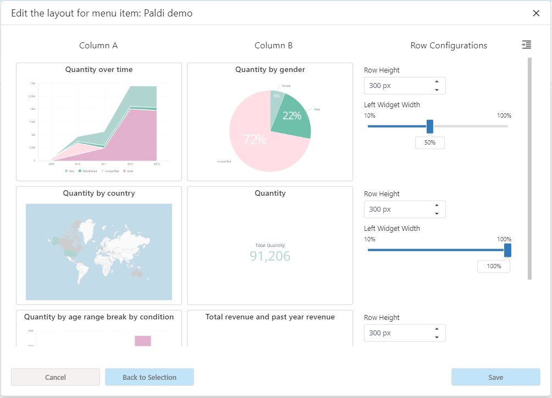
Task: Select the Quantity by gender pie widget
Action: (270, 121)
